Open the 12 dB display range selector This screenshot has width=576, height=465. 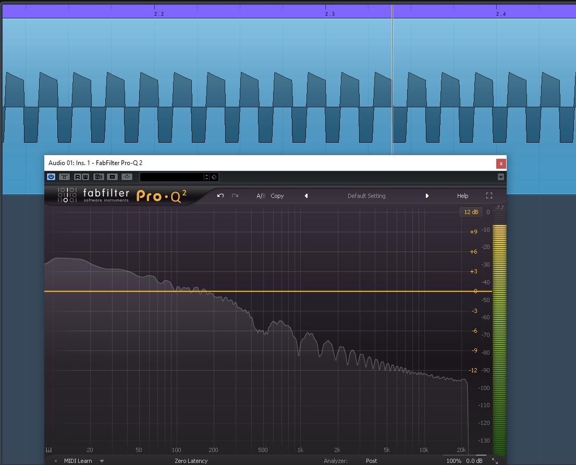tap(471, 212)
